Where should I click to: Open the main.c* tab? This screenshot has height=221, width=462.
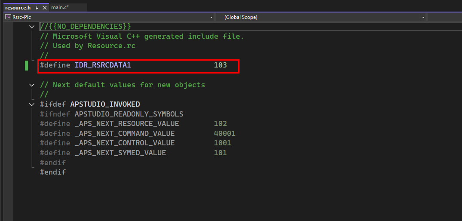coord(60,7)
